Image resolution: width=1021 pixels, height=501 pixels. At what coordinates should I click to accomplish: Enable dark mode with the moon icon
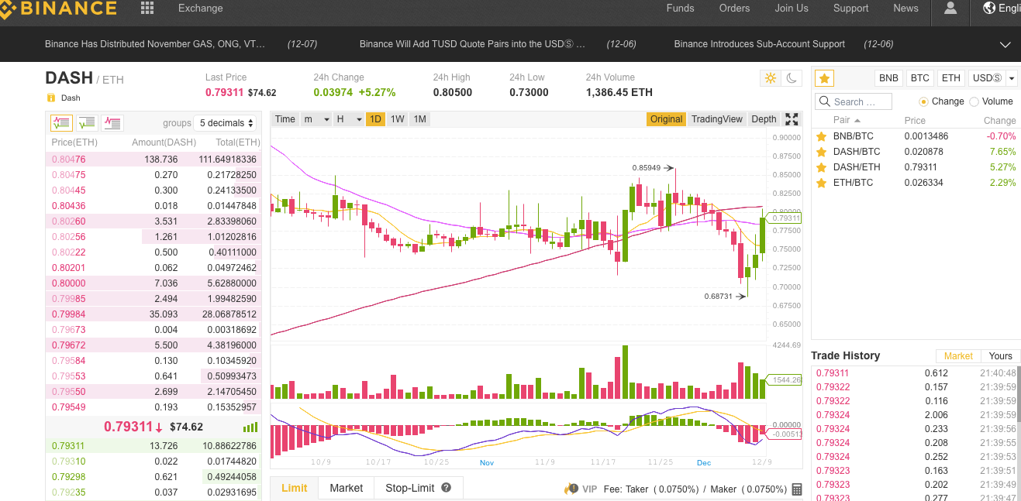tap(792, 78)
